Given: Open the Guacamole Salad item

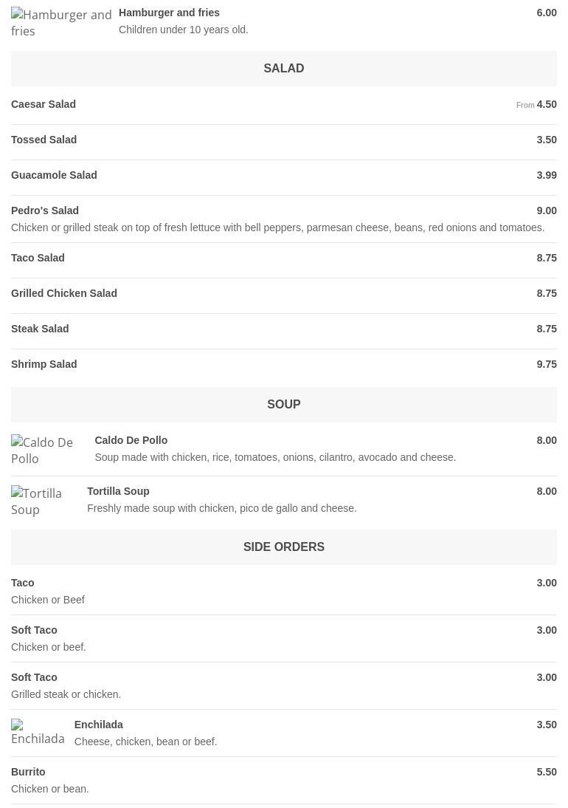Looking at the screenshot, I should pyautogui.click(x=54, y=176).
